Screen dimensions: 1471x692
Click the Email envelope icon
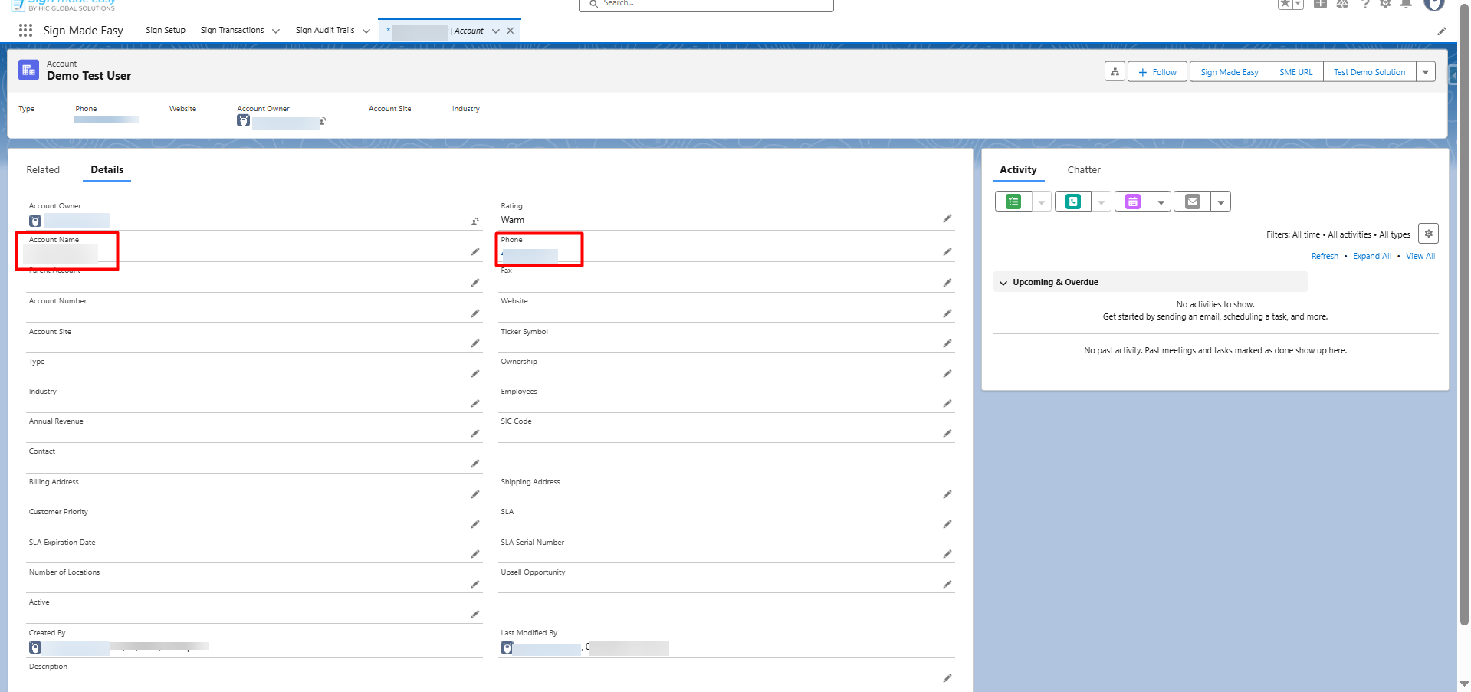coord(1192,202)
